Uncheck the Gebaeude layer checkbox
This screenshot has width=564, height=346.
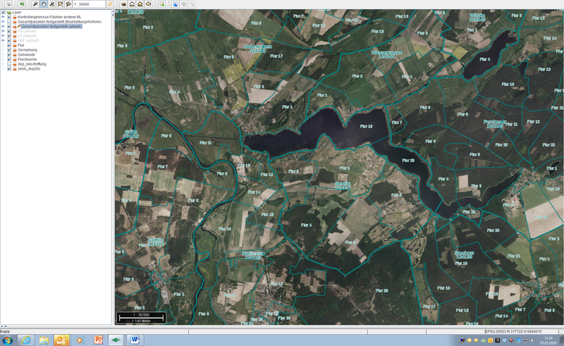pos(9,55)
